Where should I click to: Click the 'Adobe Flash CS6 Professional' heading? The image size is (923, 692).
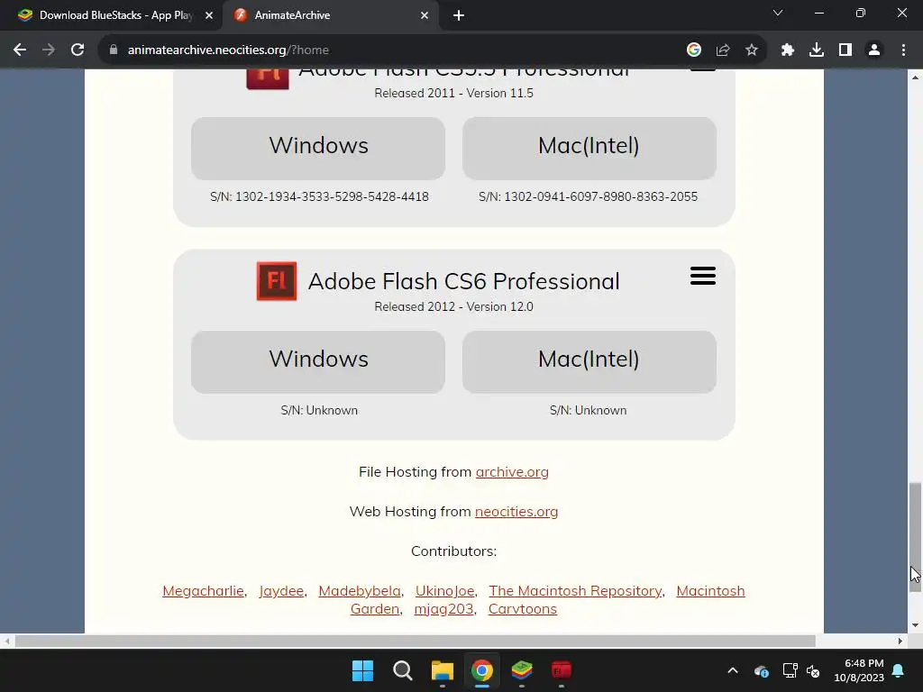[464, 281]
